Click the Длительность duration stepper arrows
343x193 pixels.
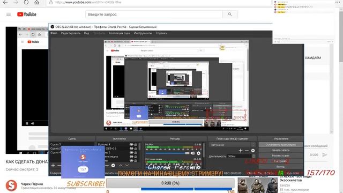(253, 156)
